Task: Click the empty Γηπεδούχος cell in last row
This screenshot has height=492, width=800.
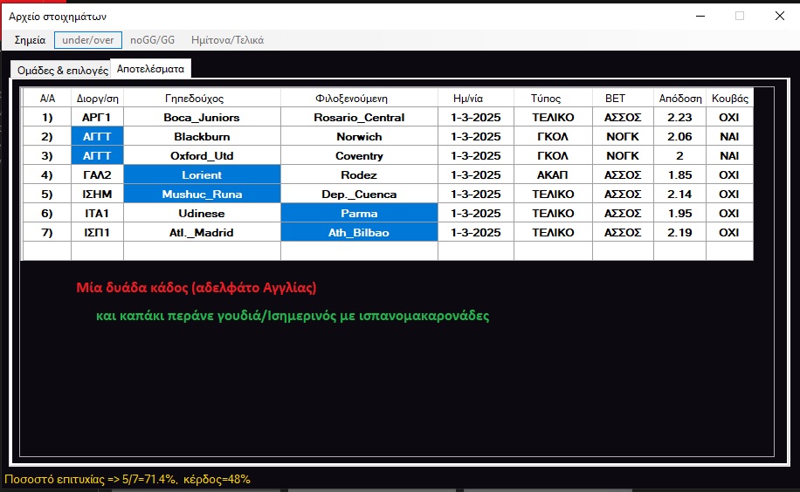Action: [x=202, y=251]
